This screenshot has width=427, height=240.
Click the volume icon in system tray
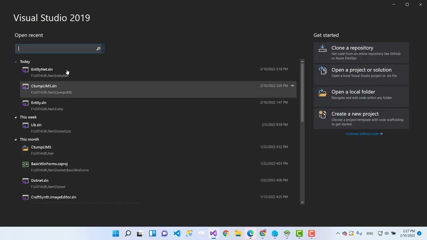click(x=387, y=233)
